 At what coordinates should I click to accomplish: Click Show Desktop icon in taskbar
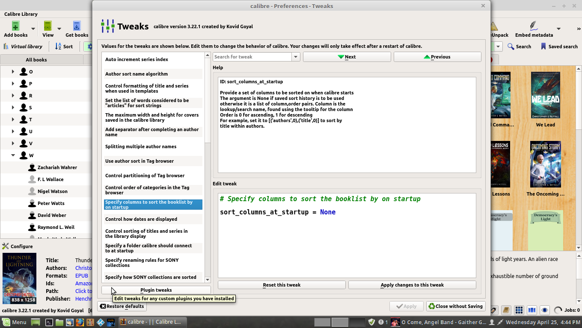pyautogui.click(x=36, y=322)
